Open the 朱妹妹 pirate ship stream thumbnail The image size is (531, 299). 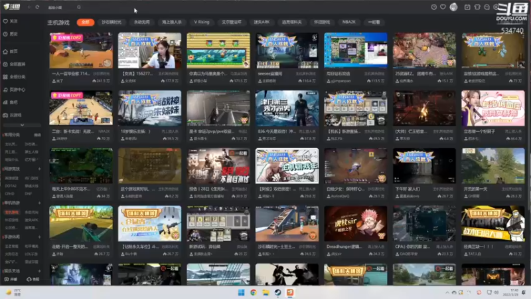tap(150, 108)
